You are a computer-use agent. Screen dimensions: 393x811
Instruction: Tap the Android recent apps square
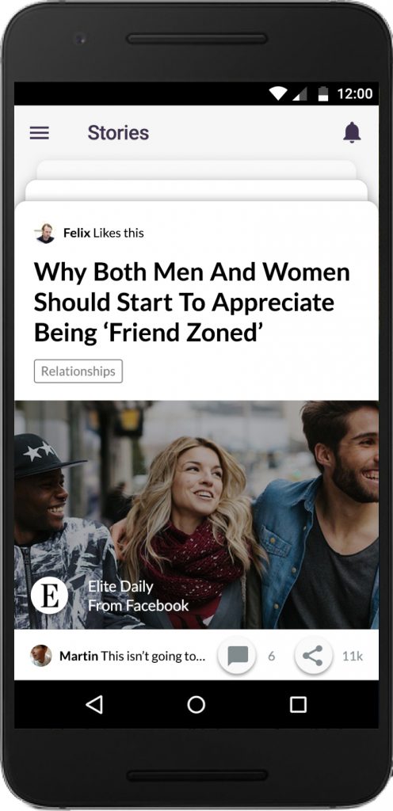click(x=299, y=704)
